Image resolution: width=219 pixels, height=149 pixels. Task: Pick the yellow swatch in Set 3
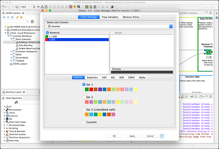point(100,115)
